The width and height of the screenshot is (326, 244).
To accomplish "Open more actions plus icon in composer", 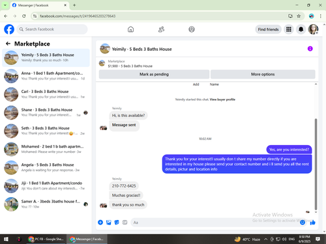I will 100,223.
